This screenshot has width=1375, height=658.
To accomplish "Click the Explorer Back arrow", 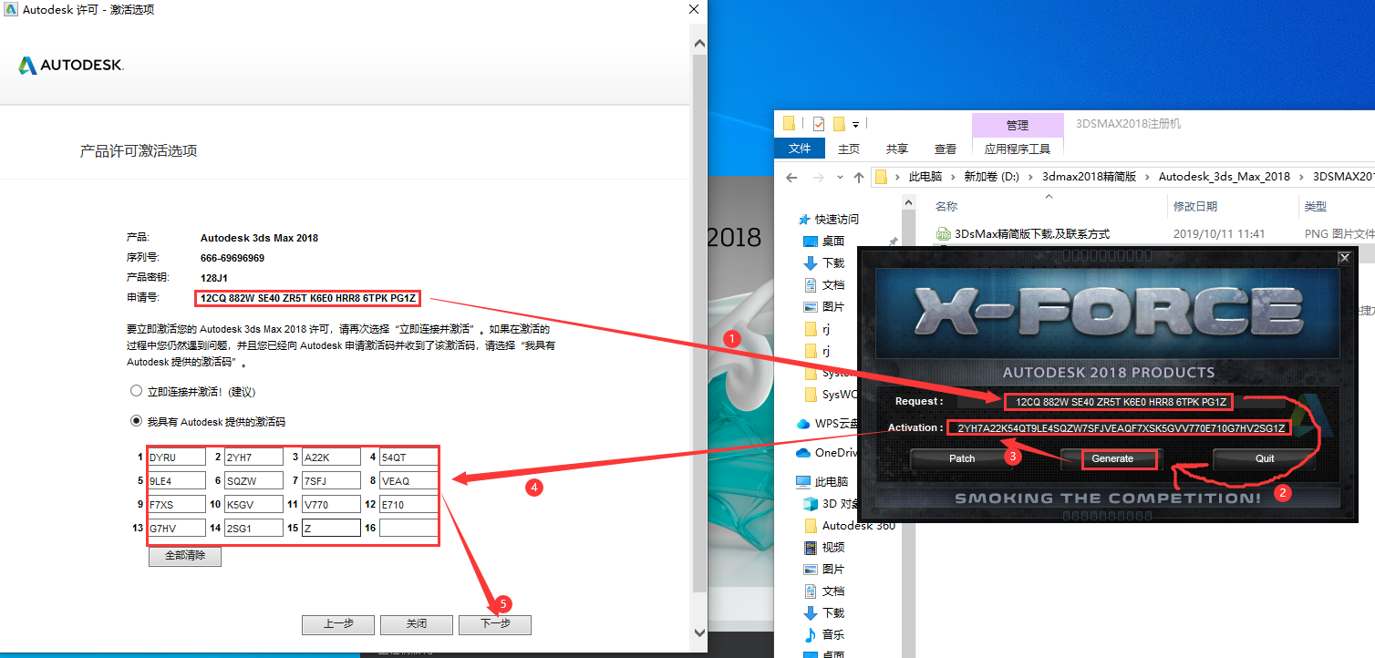I will 791,177.
